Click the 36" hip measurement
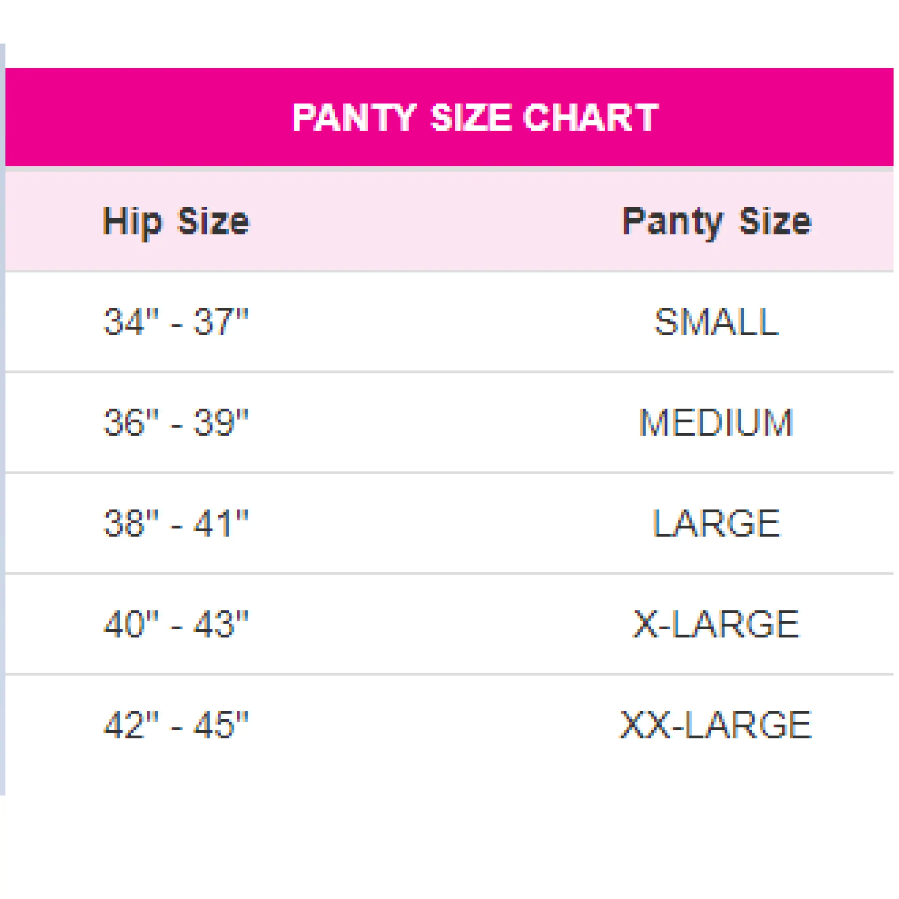Image resolution: width=899 pixels, height=899 pixels. (x=130, y=422)
